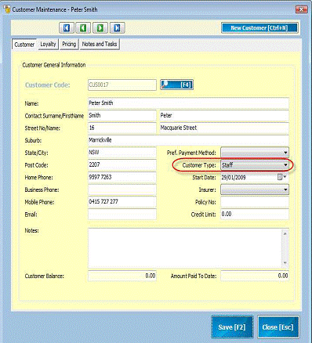
Task: Go to the next customer record
Action: click(100, 27)
